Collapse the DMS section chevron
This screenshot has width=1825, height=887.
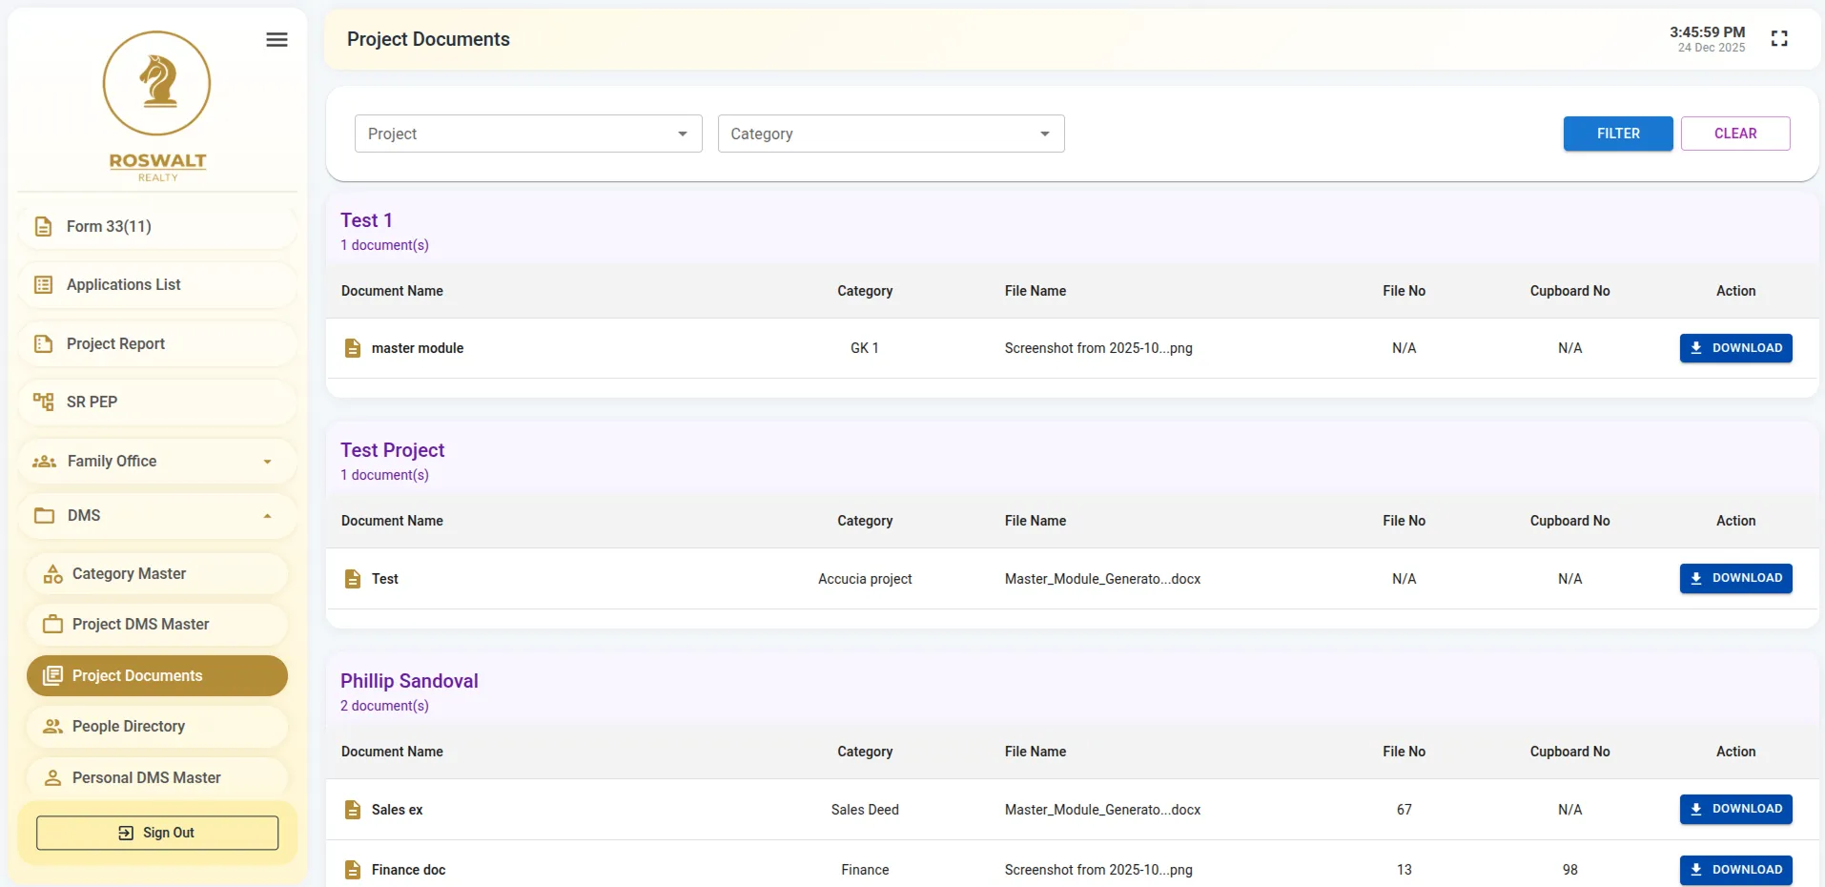click(x=266, y=516)
